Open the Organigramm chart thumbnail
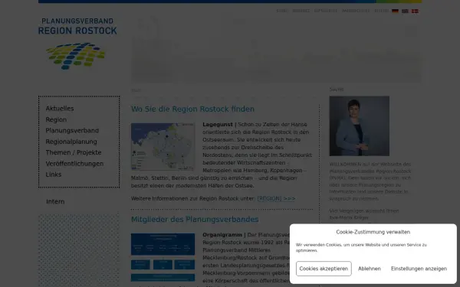 [x=163, y=257]
